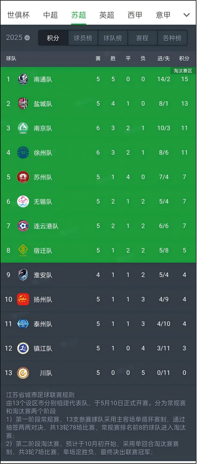Screen dimensions: 197x464
Task: Tap the 淮安队 dragon logo
Action: 23,275
